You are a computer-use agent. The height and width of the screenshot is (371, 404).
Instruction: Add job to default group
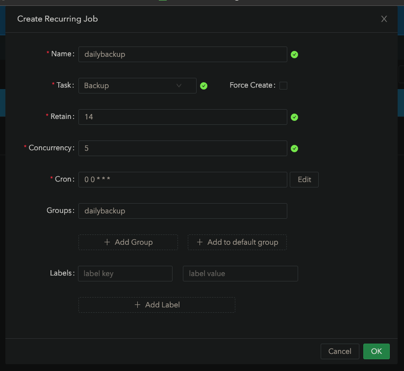[x=237, y=242]
